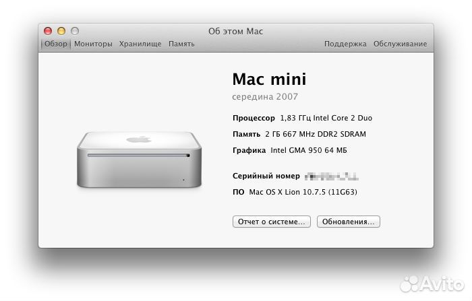
Task: Open the Мониторы tab
Action: coord(93,44)
